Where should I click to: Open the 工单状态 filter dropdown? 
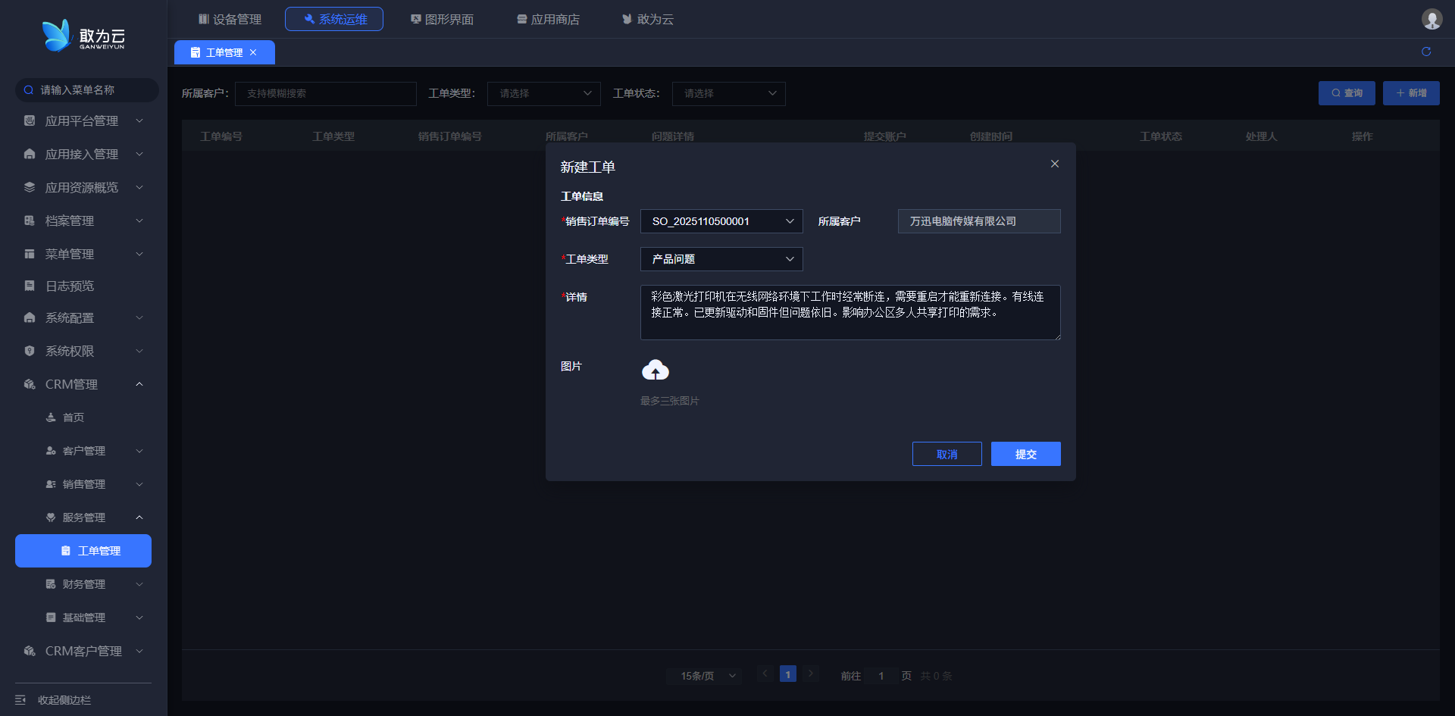click(729, 93)
